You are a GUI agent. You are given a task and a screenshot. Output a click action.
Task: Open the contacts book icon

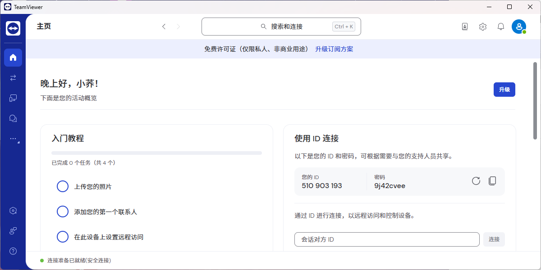pyautogui.click(x=465, y=27)
